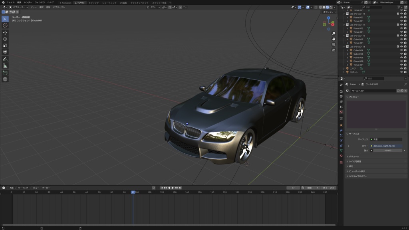
Task: Open the Object properties tab
Action: click(341, 125)
